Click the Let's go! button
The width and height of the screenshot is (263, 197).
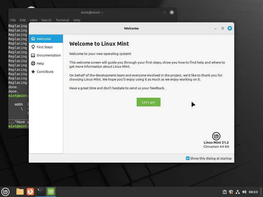click(148, 102)
